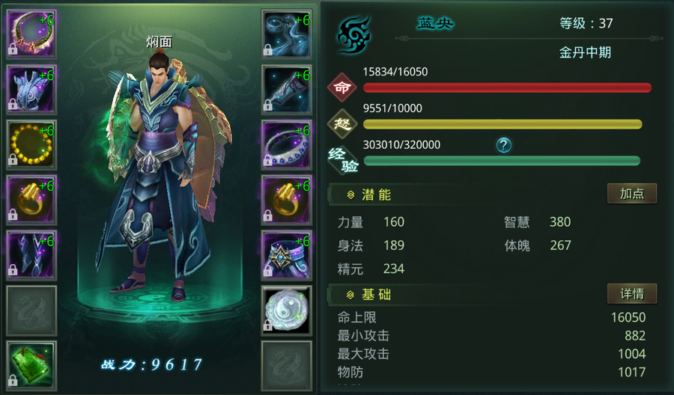Select the golden bead bracelet slot
The height and width of the screenshot is (395, 674).
pos(31,144)
